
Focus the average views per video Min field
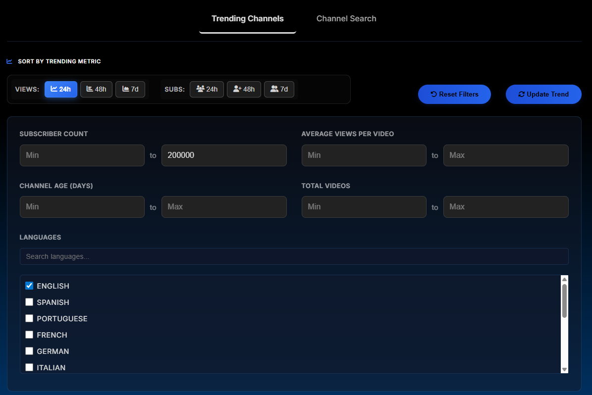tap(364, 155)
